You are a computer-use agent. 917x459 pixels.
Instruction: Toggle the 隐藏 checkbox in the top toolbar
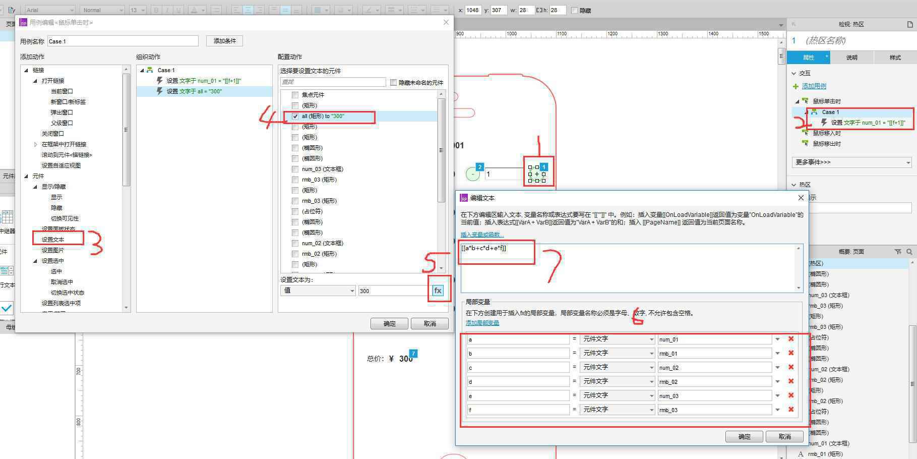pos(574,10)
